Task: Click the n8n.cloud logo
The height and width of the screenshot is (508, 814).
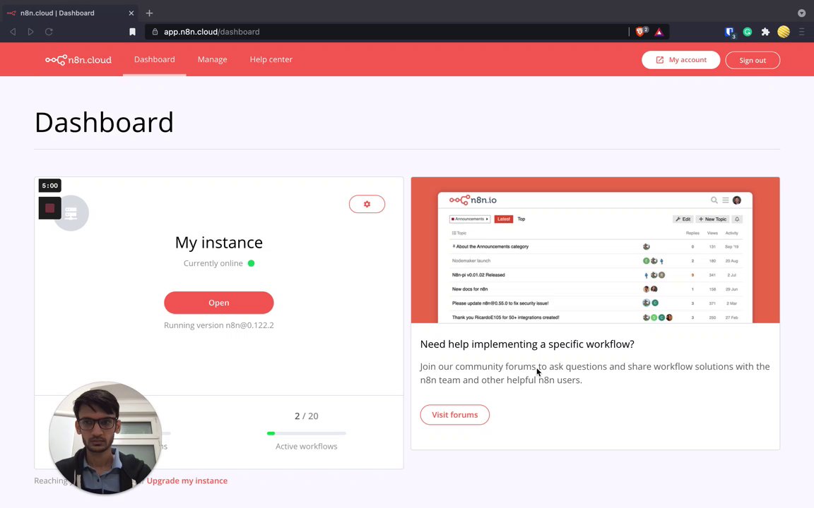Action: tap(78, 60)
